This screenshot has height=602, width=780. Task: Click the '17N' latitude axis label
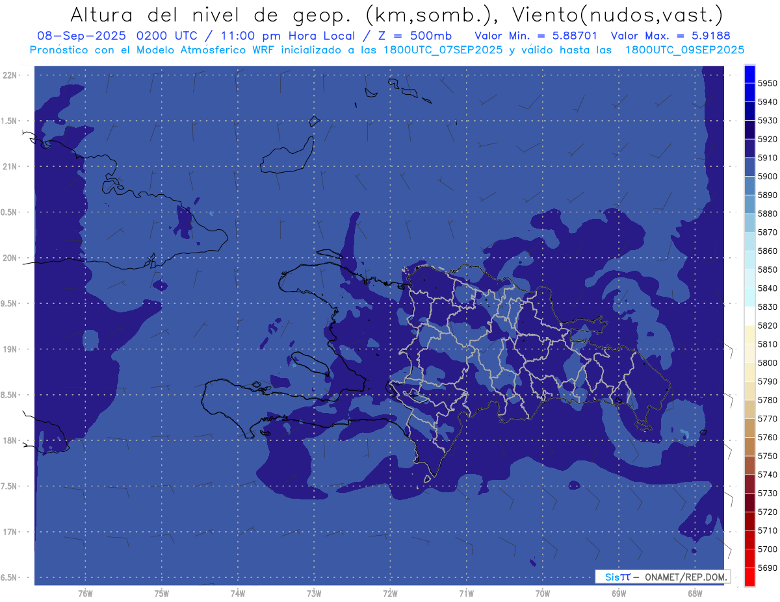tap(10, 532)
